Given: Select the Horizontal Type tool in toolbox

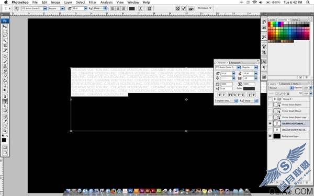Looking at the screenshot, I should 5,101.
